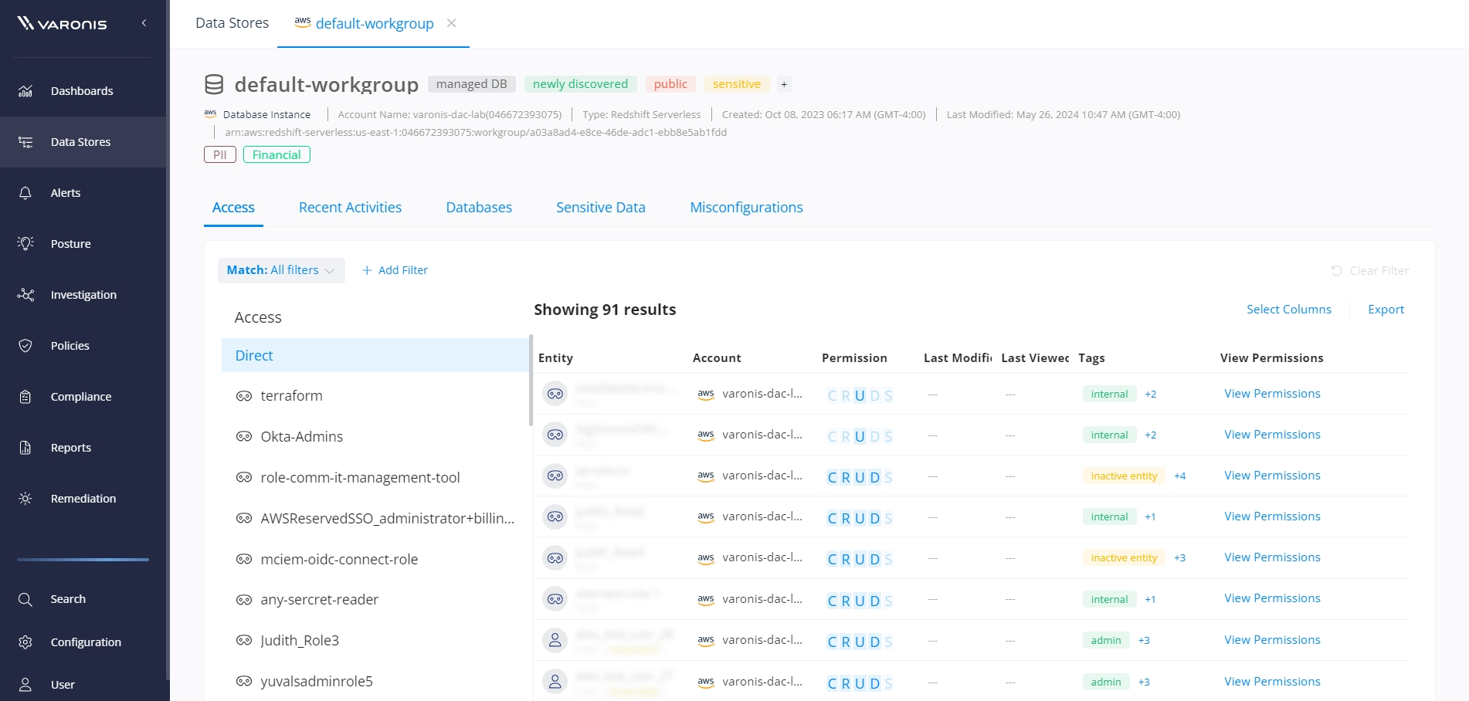Click View Permissions in the inactive entity +3 row
The image size is (1469, 701).
click(x=1272, y=557)
